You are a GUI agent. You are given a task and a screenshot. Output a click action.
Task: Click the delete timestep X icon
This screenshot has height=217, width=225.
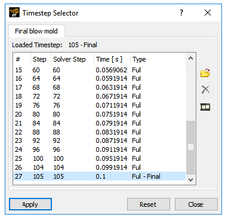205,90
